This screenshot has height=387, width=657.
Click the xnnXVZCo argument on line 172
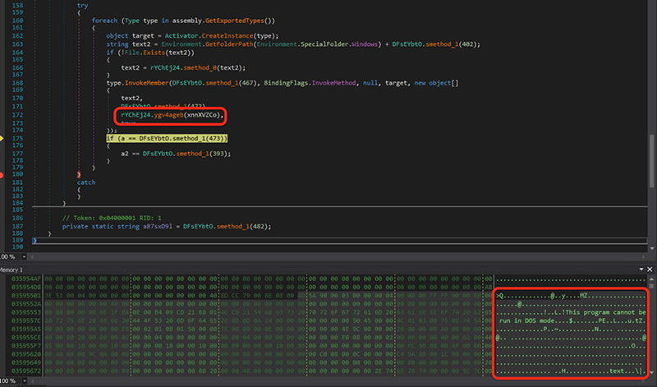(x=202, y=115)
